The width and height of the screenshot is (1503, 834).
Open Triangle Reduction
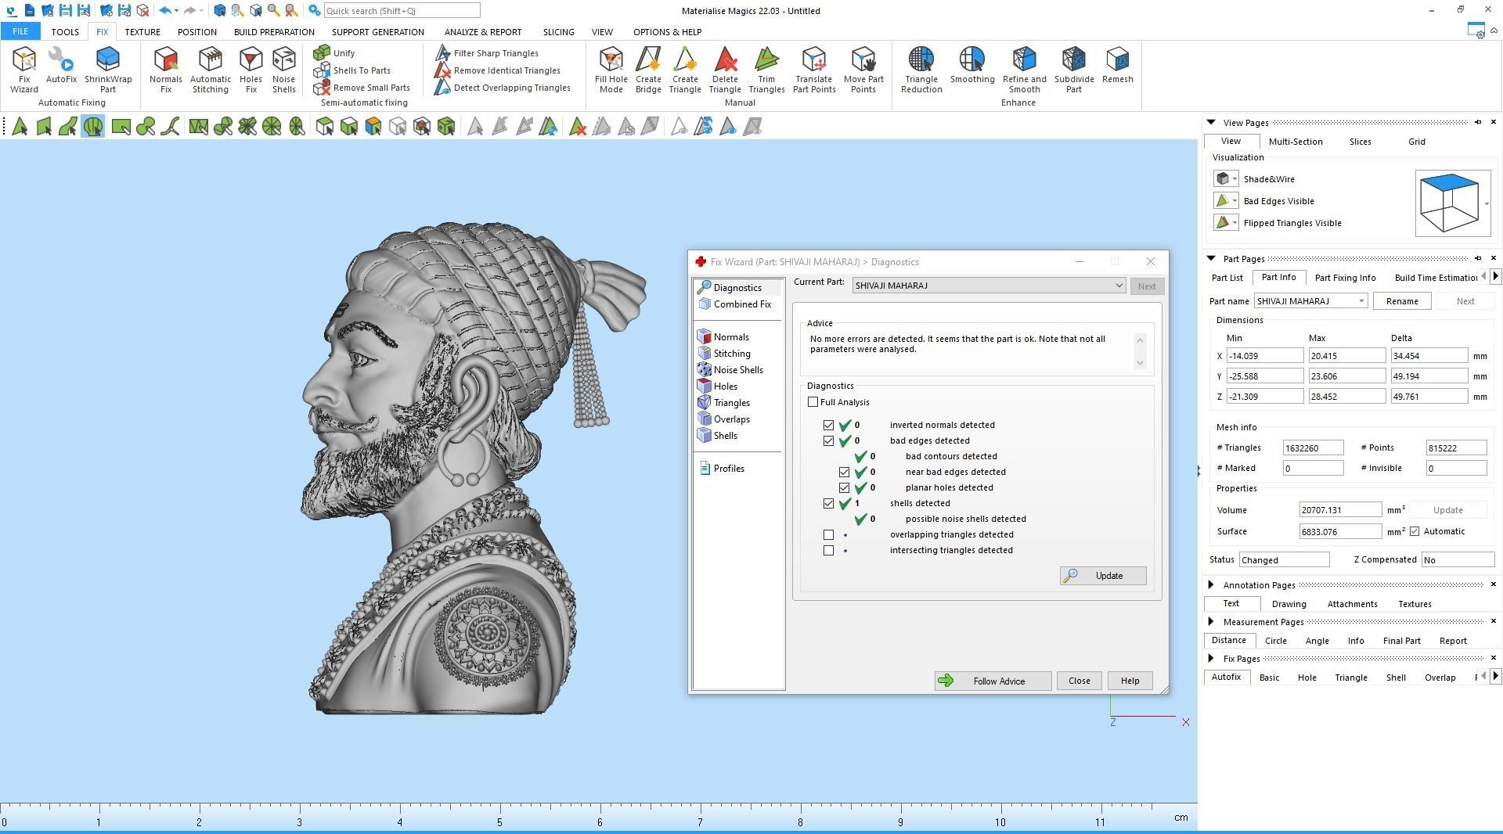tap(921, 69)
